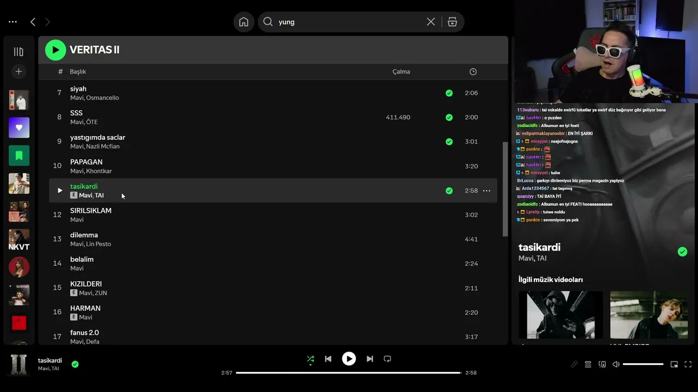Open more options for tasikardi row

pyautogui.click(x=486, y=191)
